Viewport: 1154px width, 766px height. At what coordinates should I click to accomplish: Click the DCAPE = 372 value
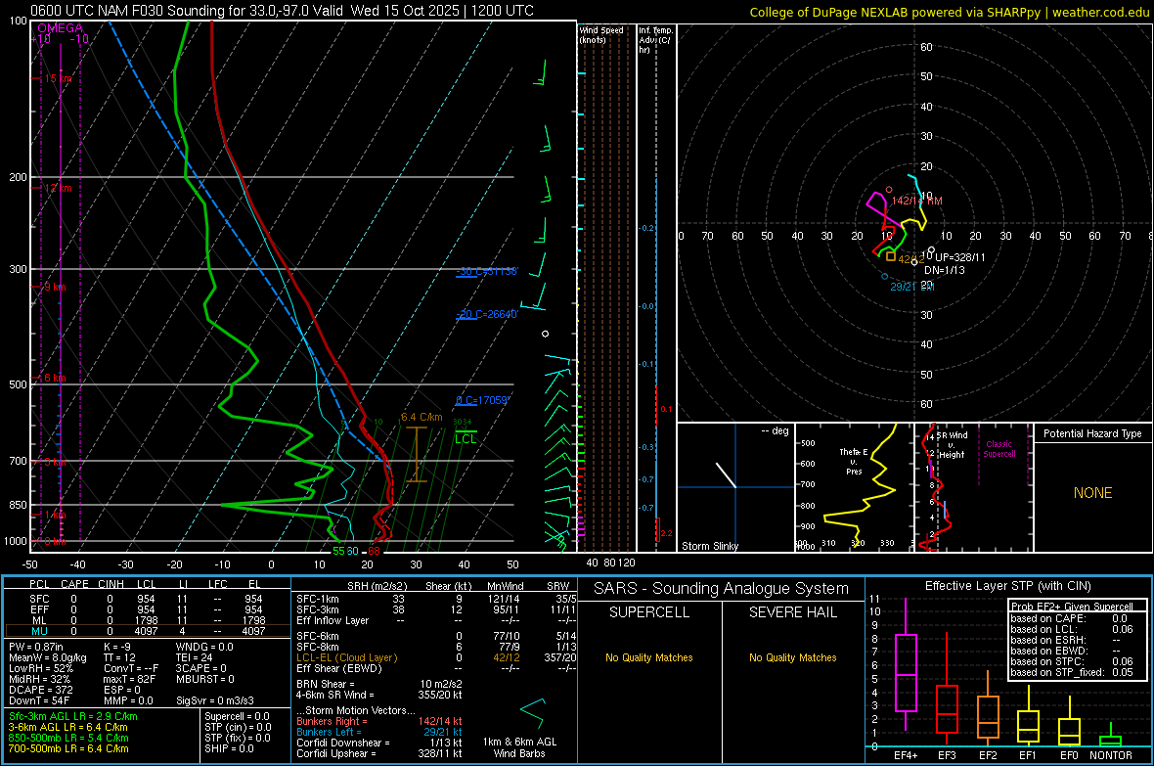coord(40,690)
